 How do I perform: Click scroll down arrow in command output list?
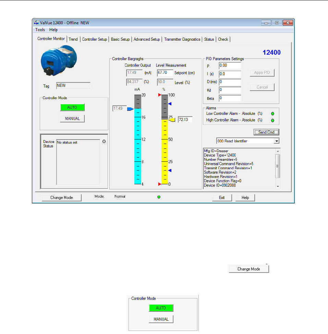coord(278,186)
